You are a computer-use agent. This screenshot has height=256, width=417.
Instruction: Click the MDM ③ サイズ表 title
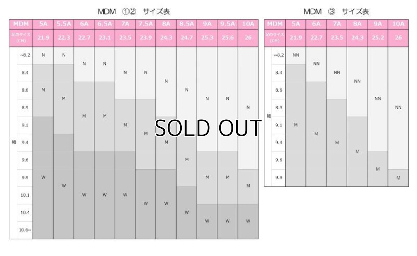coord(336,11)
